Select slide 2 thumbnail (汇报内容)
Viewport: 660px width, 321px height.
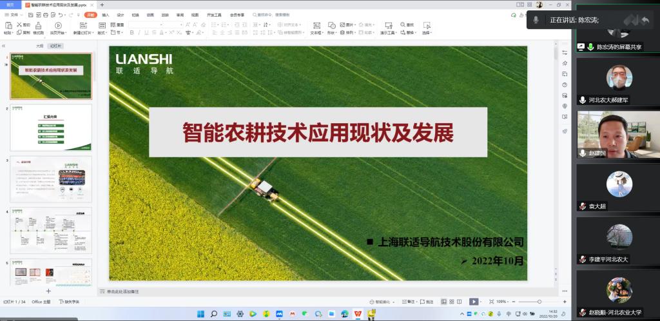pyautogui.click(x=51, y=128)
